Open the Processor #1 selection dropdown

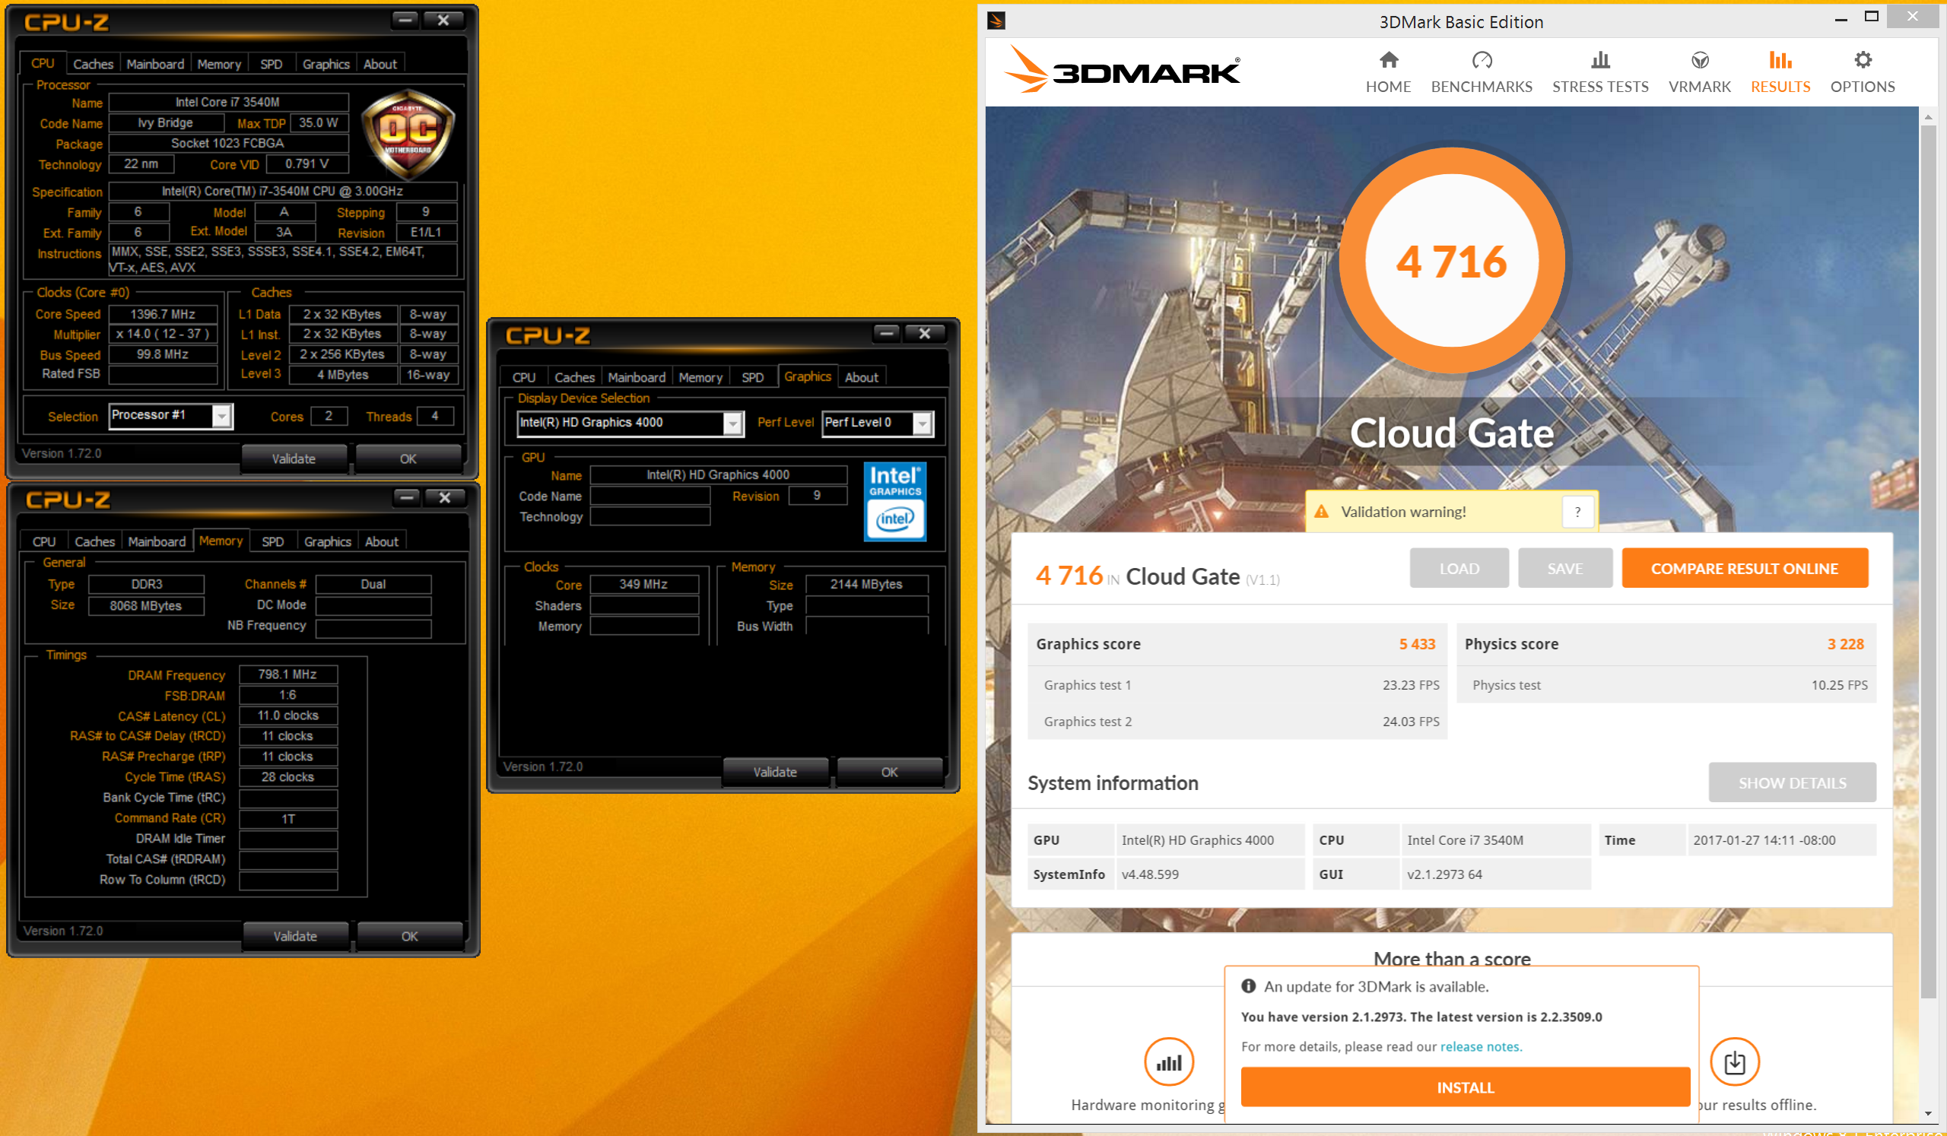[223, 416]
